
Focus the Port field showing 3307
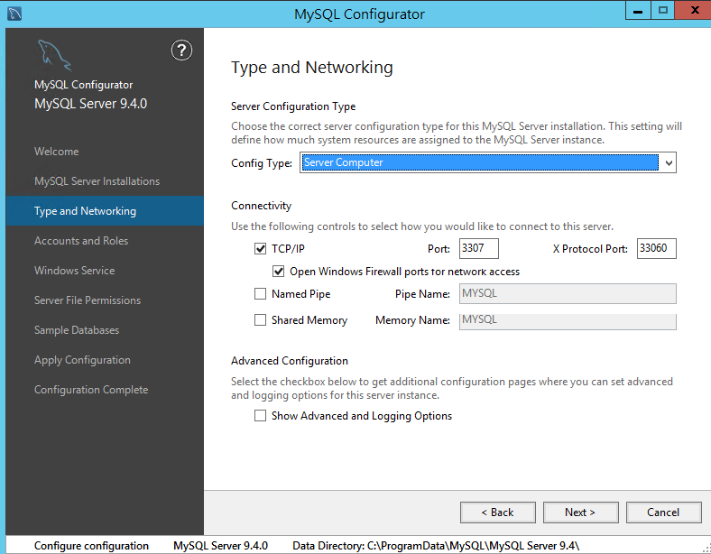479,248
